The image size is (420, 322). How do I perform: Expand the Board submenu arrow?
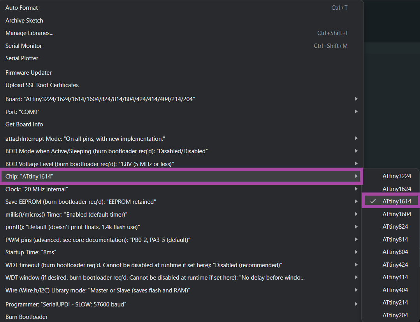coord(356,99)
